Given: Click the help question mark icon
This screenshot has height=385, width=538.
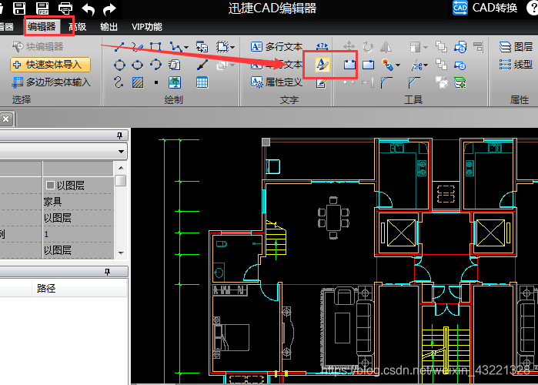Looking at the screenshot, I should point(533,8).
